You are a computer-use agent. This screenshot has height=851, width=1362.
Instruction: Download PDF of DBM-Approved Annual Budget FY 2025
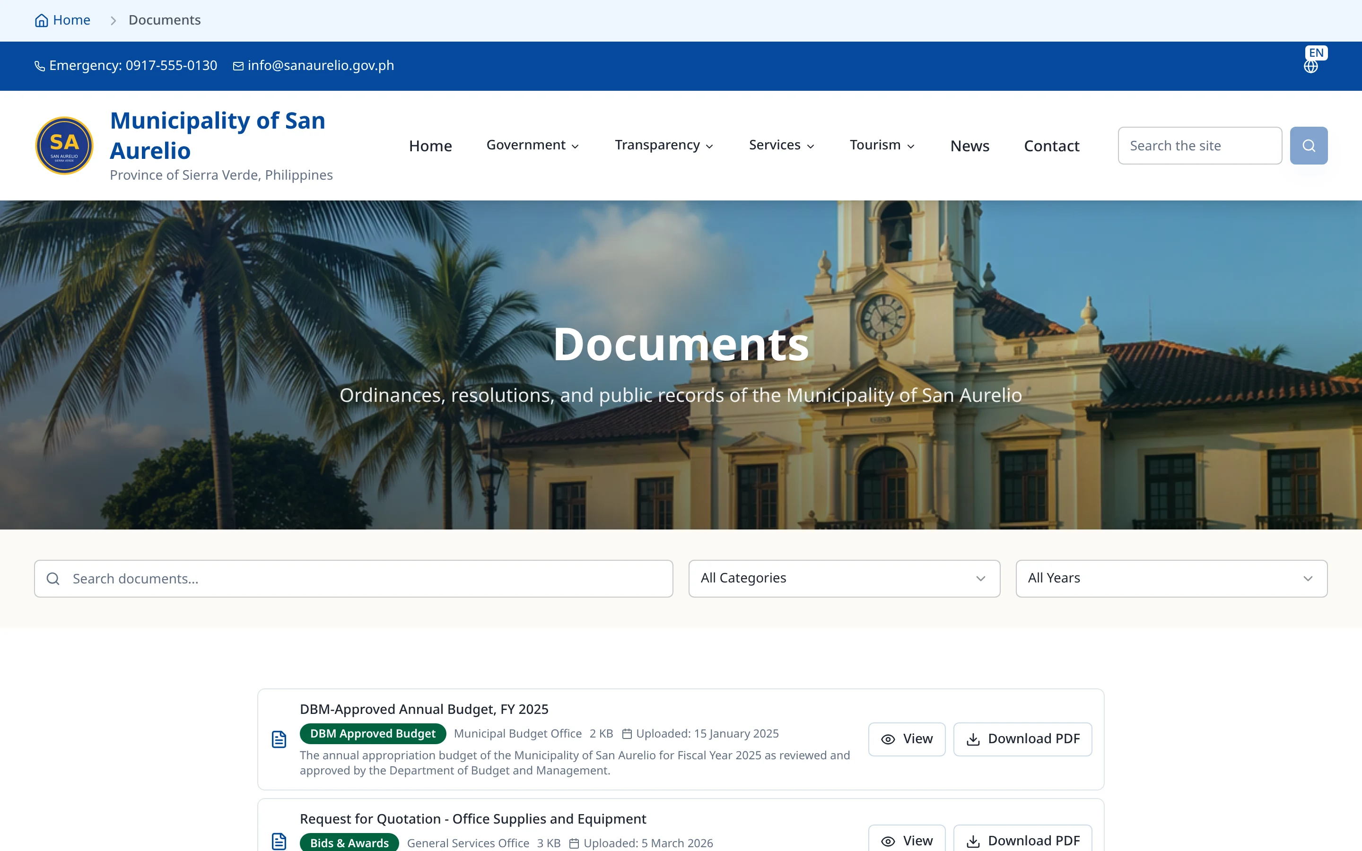click(x=1022, y=739)
